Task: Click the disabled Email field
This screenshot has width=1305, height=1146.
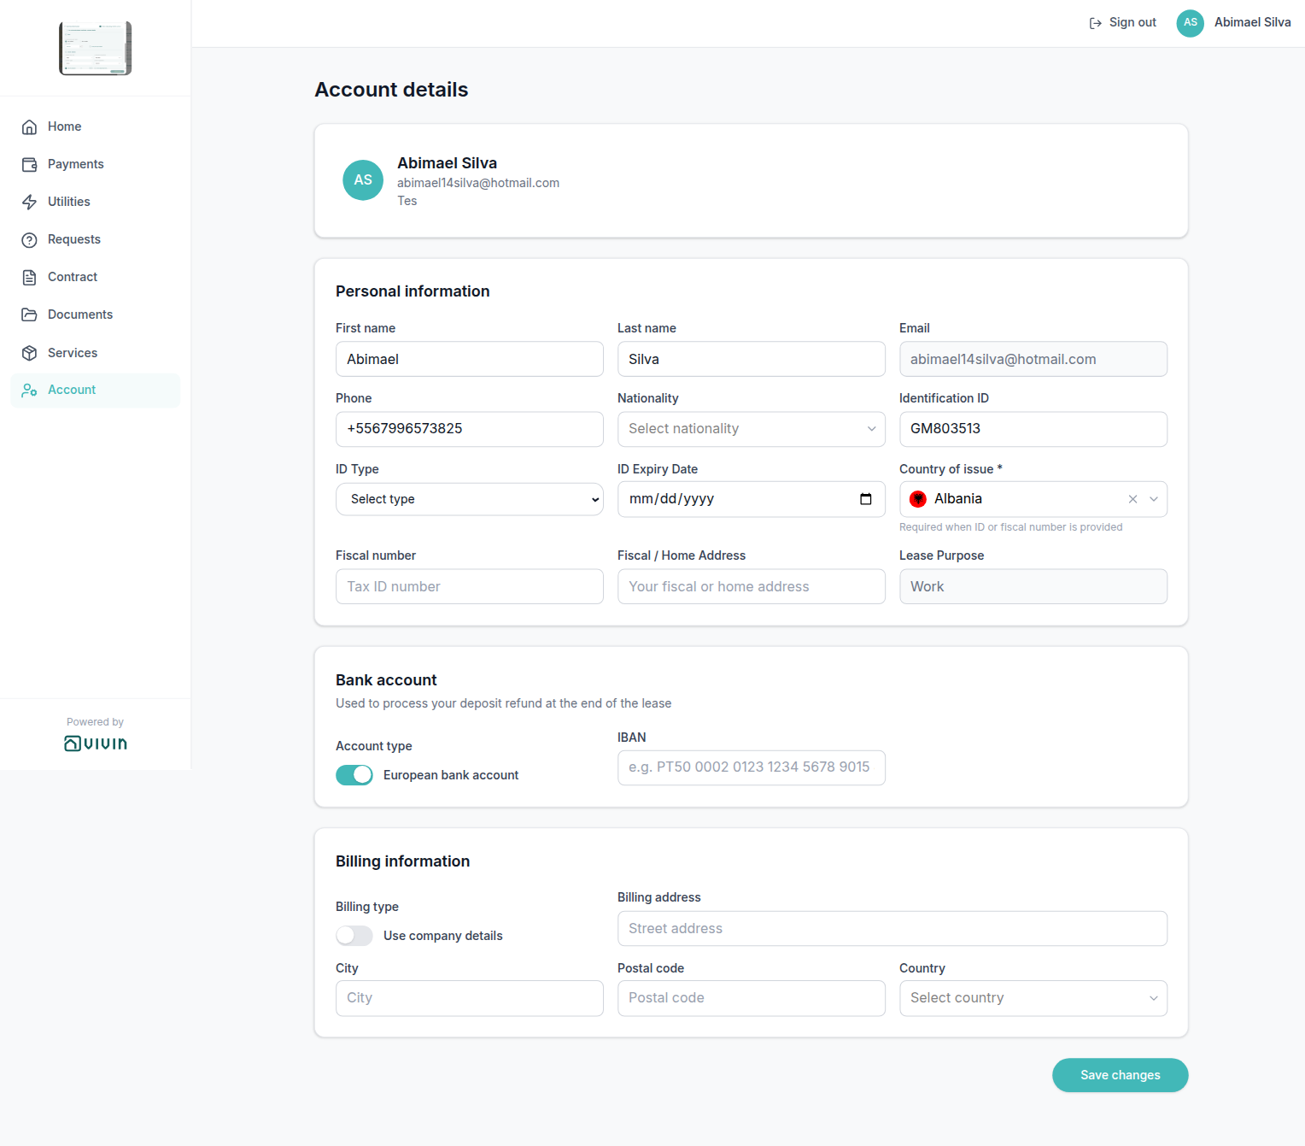Action: click(1033, 359)
